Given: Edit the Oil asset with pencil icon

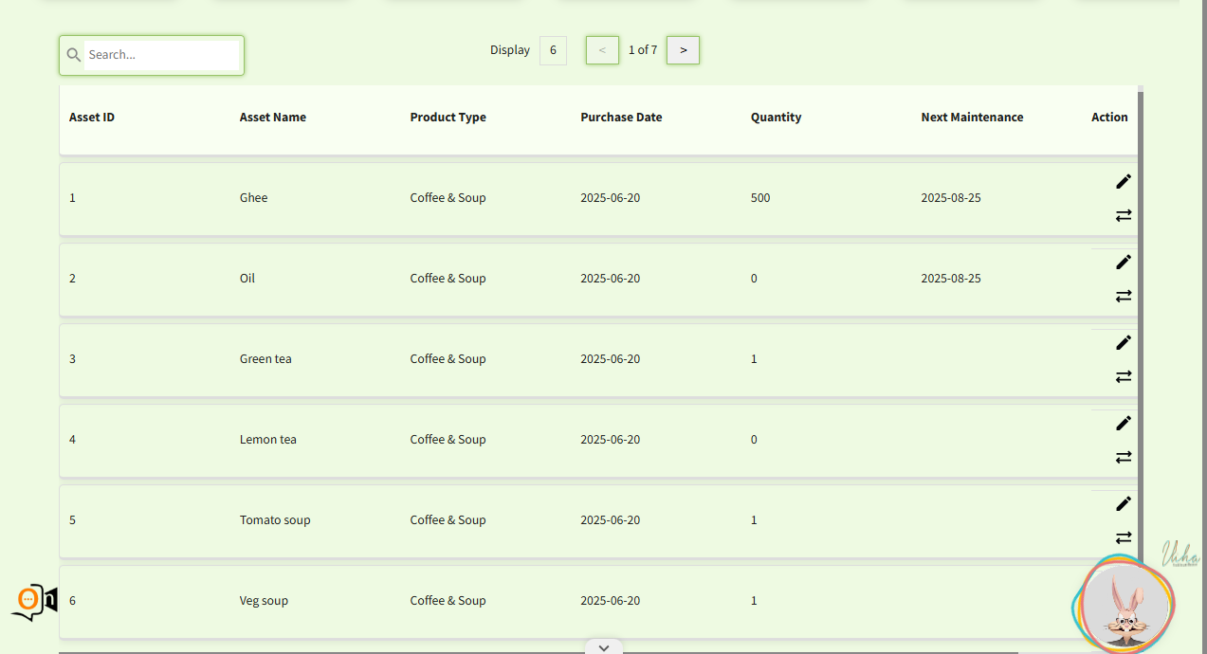Looking at the screenshot, I should coord(1124,262).
